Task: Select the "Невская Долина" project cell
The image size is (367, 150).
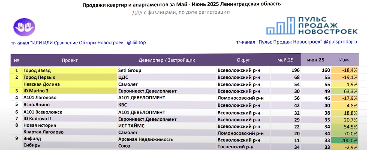Action: point(41,84)
